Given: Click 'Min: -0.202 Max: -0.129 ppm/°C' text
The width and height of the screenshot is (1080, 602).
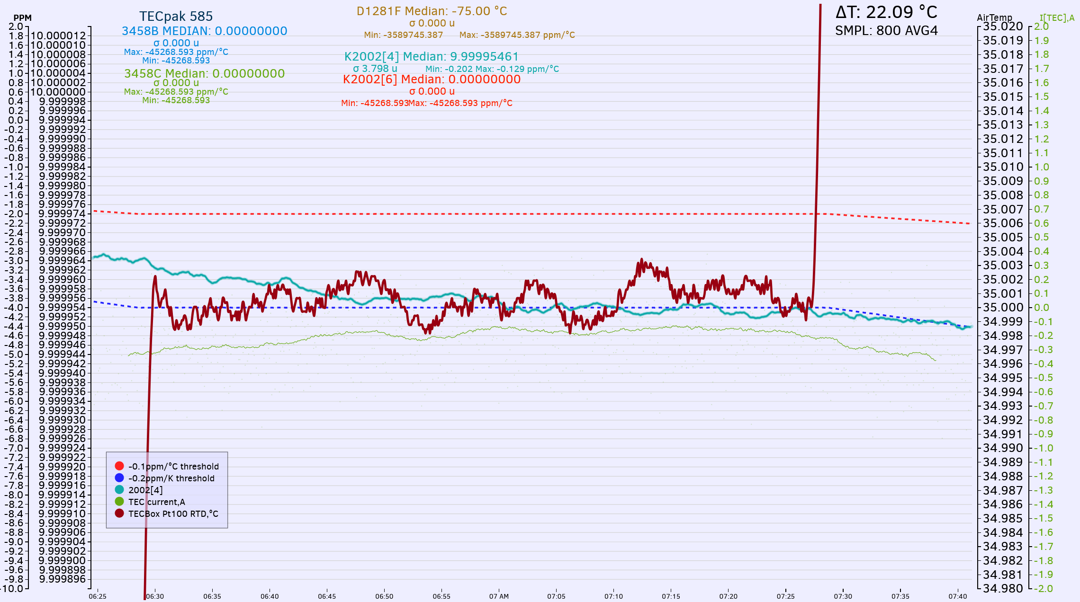Looking at the screenshot, I should 492,69.
